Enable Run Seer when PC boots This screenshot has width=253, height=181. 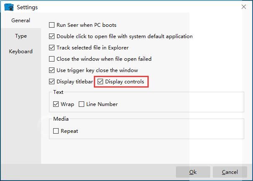click(52, 25)
